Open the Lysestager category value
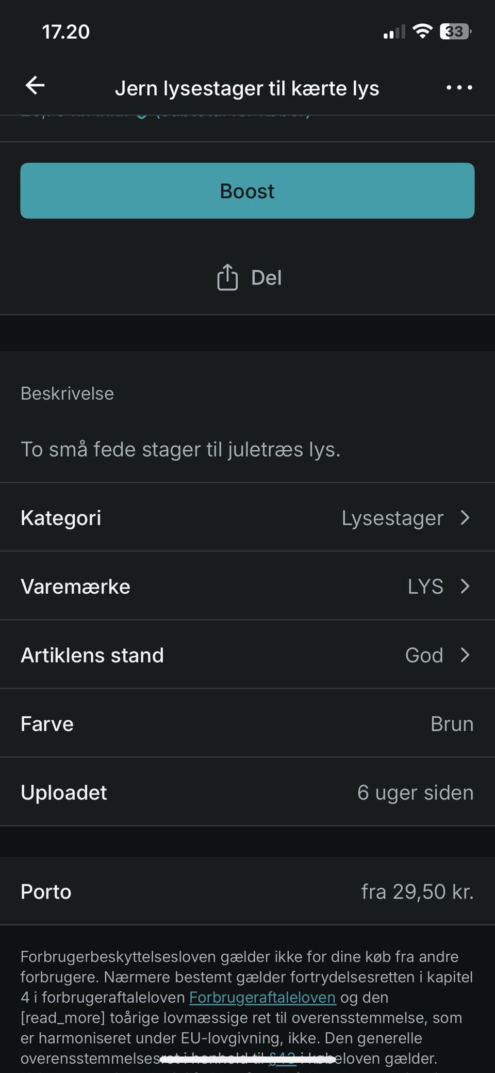495x1073 pixels. 392,518
